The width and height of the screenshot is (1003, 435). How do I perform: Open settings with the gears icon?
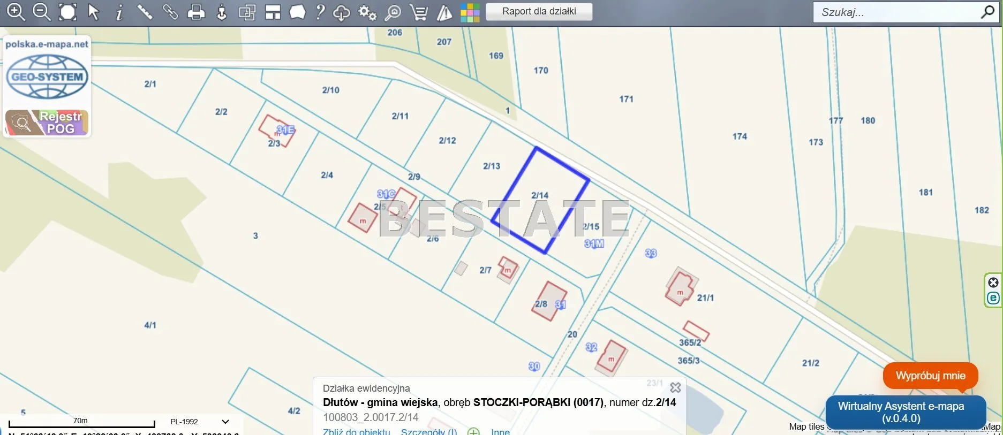[367, 12]
